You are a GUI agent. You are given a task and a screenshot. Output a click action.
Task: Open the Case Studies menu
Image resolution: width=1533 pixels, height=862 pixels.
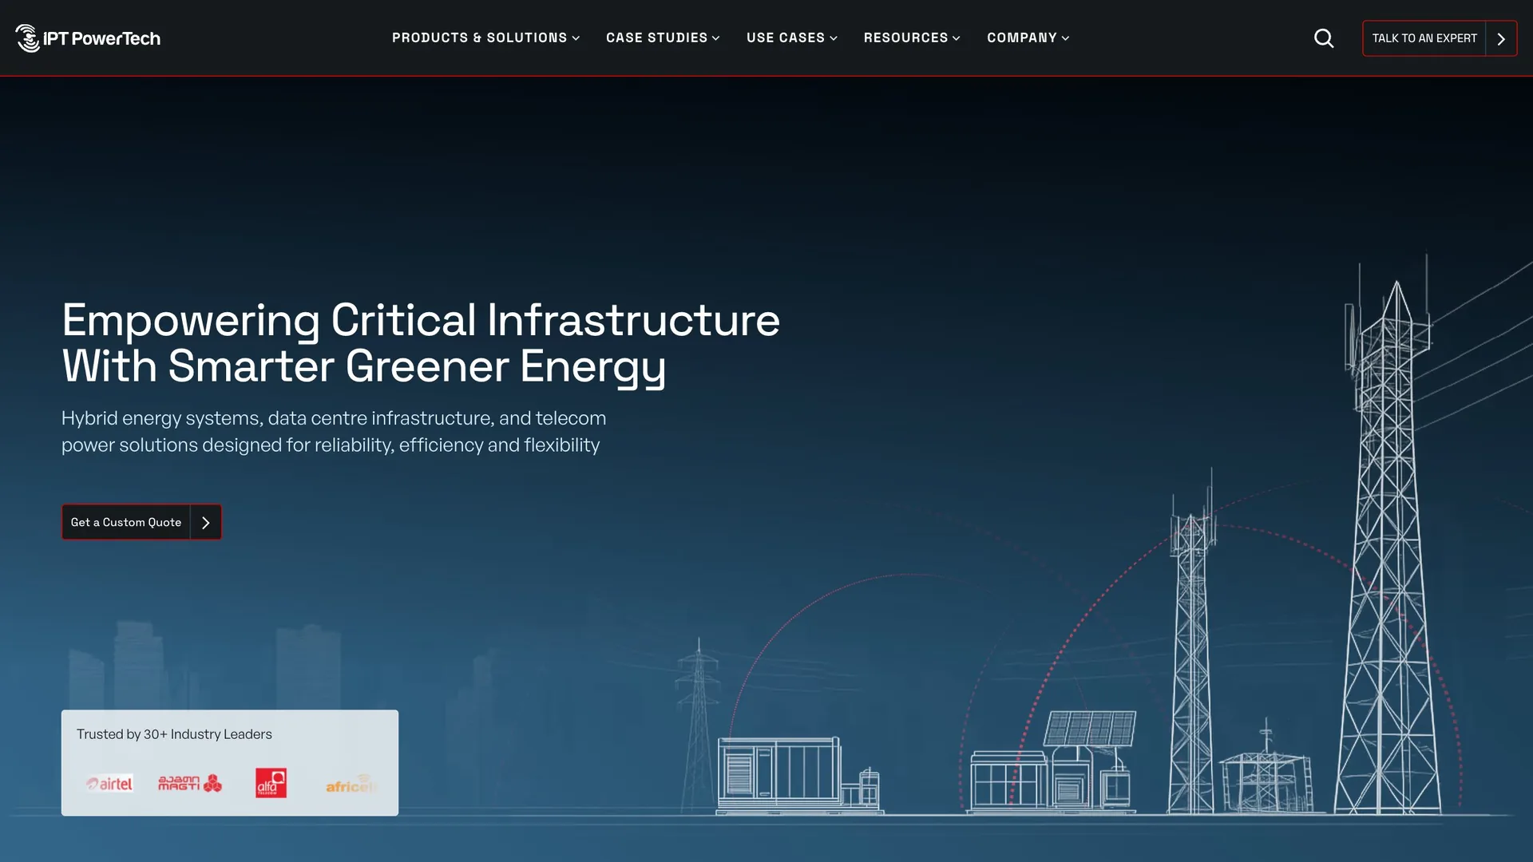coord(663,38)
